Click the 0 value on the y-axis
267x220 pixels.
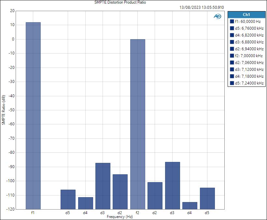tap(13, 39)
